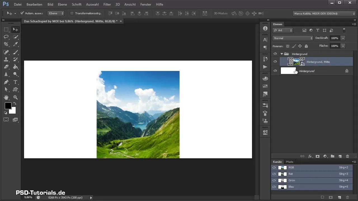Hide the Rot channel visibility
The height and width of the screenshot is (201, 358).
(274, 174)
